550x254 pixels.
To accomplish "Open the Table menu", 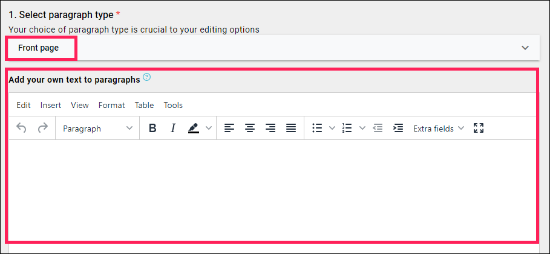I will [144, 105].
